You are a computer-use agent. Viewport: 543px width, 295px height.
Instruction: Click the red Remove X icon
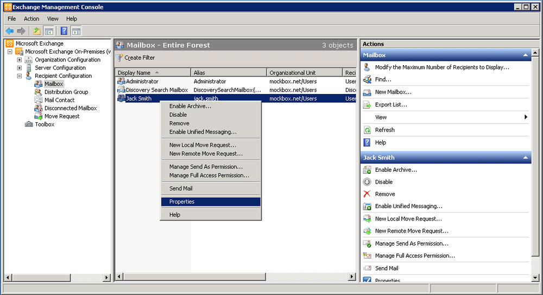pyautogui.click(x=367, y=194)
